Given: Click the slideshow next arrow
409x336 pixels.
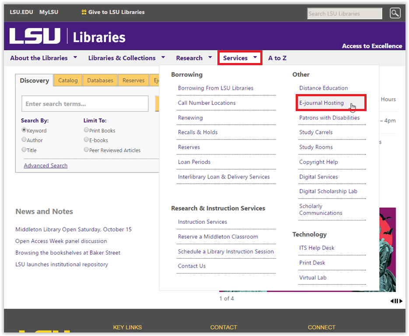Looking at the screenshot, I should coord(401,301).
